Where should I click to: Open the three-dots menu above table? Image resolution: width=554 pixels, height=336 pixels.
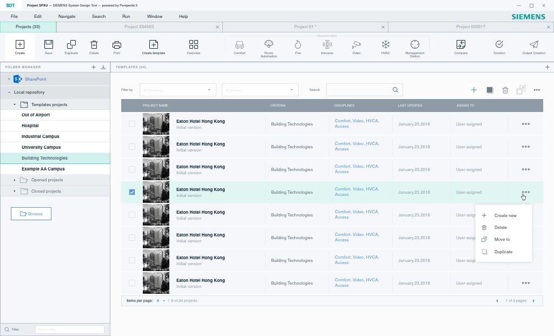[x=537, y=90]
